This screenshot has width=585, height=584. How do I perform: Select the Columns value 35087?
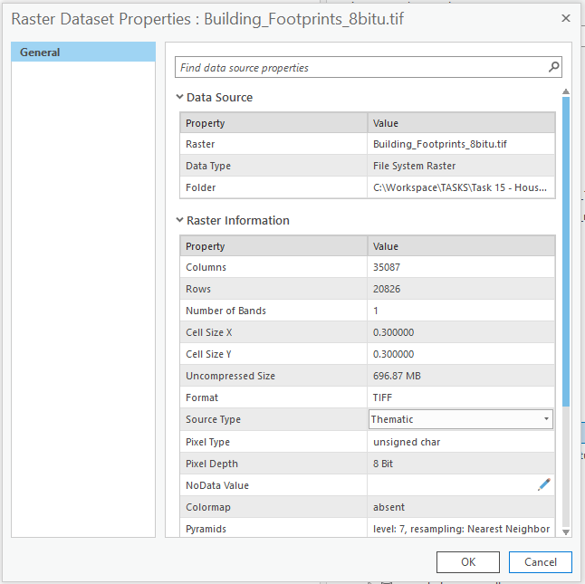(x=461, y=267)
